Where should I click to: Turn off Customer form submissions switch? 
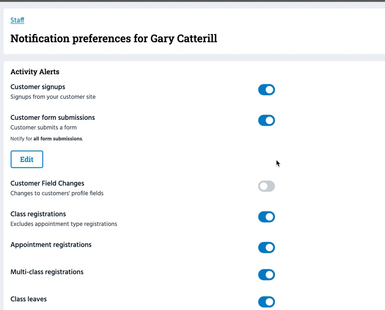click(x=266, y=120)
